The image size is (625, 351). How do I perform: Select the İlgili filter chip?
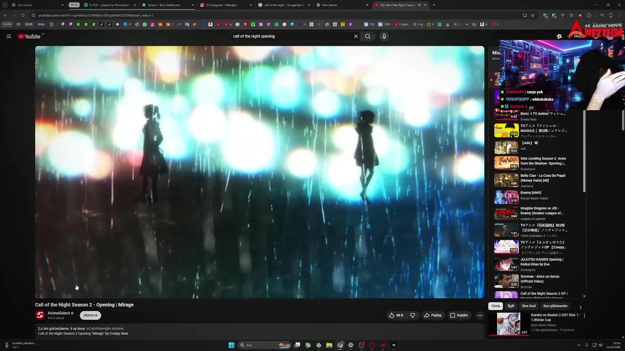tap(511, 306)
